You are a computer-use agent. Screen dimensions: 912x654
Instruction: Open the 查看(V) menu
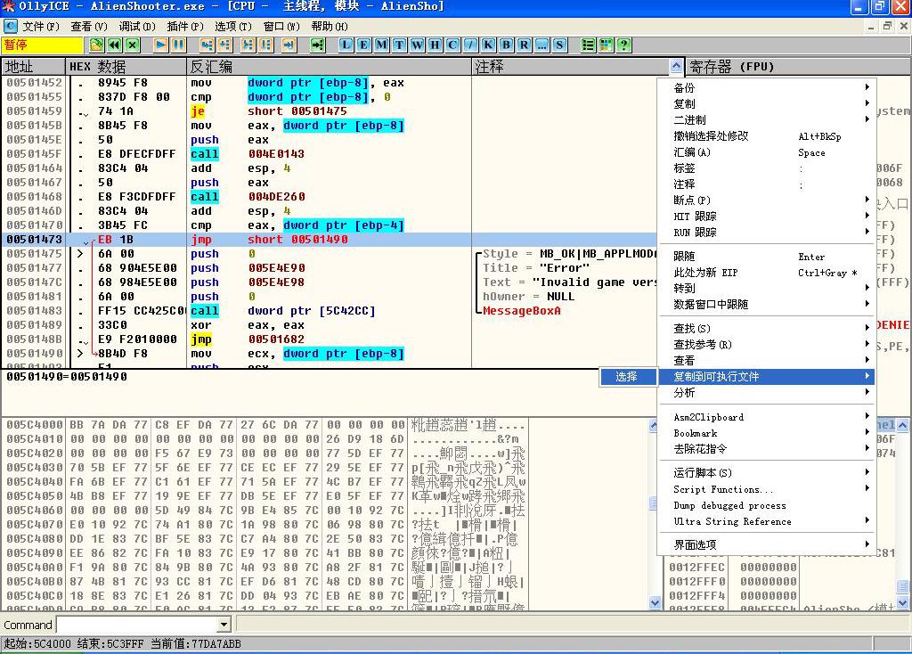point(89,26)
